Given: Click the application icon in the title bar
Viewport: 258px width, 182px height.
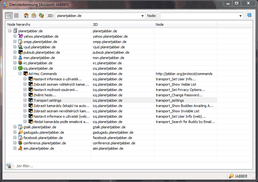Looking at the screenshot, I should (5, 5).
